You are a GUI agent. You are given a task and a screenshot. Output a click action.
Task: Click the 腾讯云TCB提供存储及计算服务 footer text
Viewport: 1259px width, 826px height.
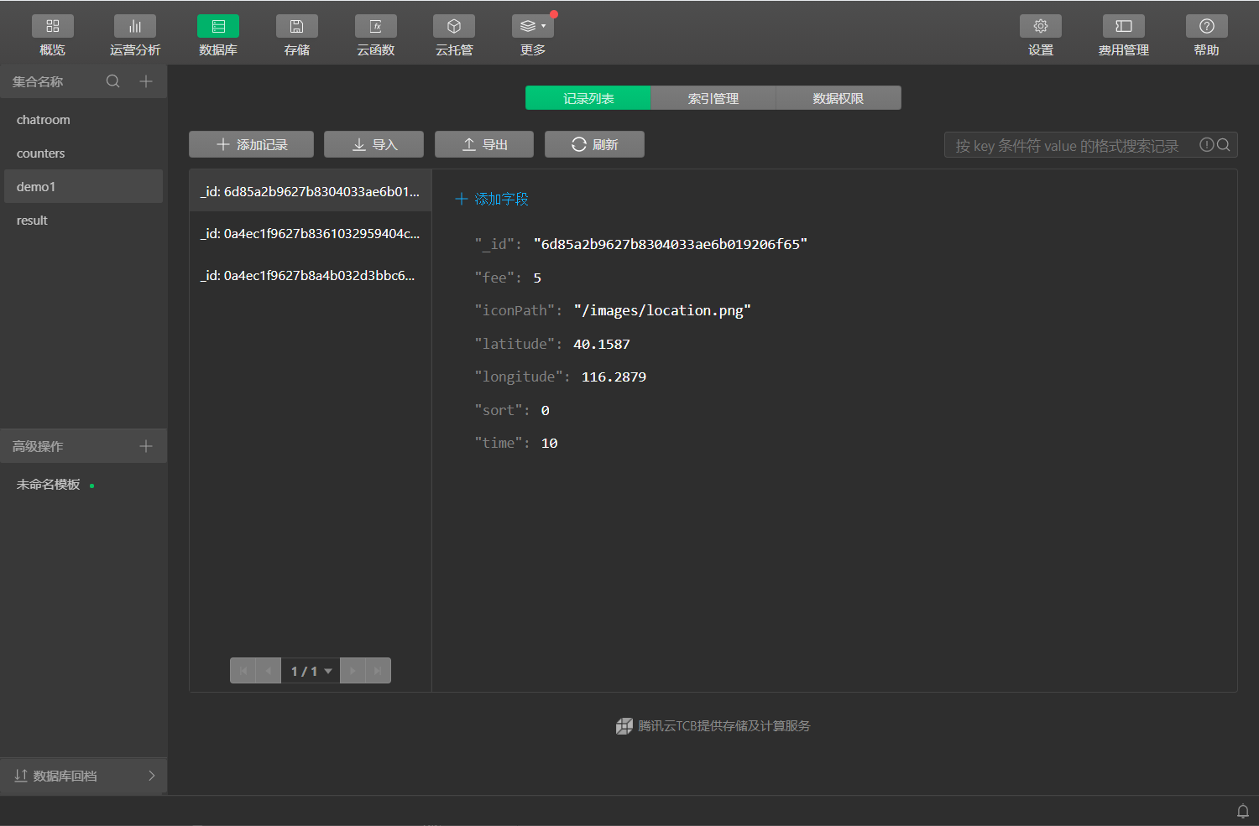coord(724,725)
